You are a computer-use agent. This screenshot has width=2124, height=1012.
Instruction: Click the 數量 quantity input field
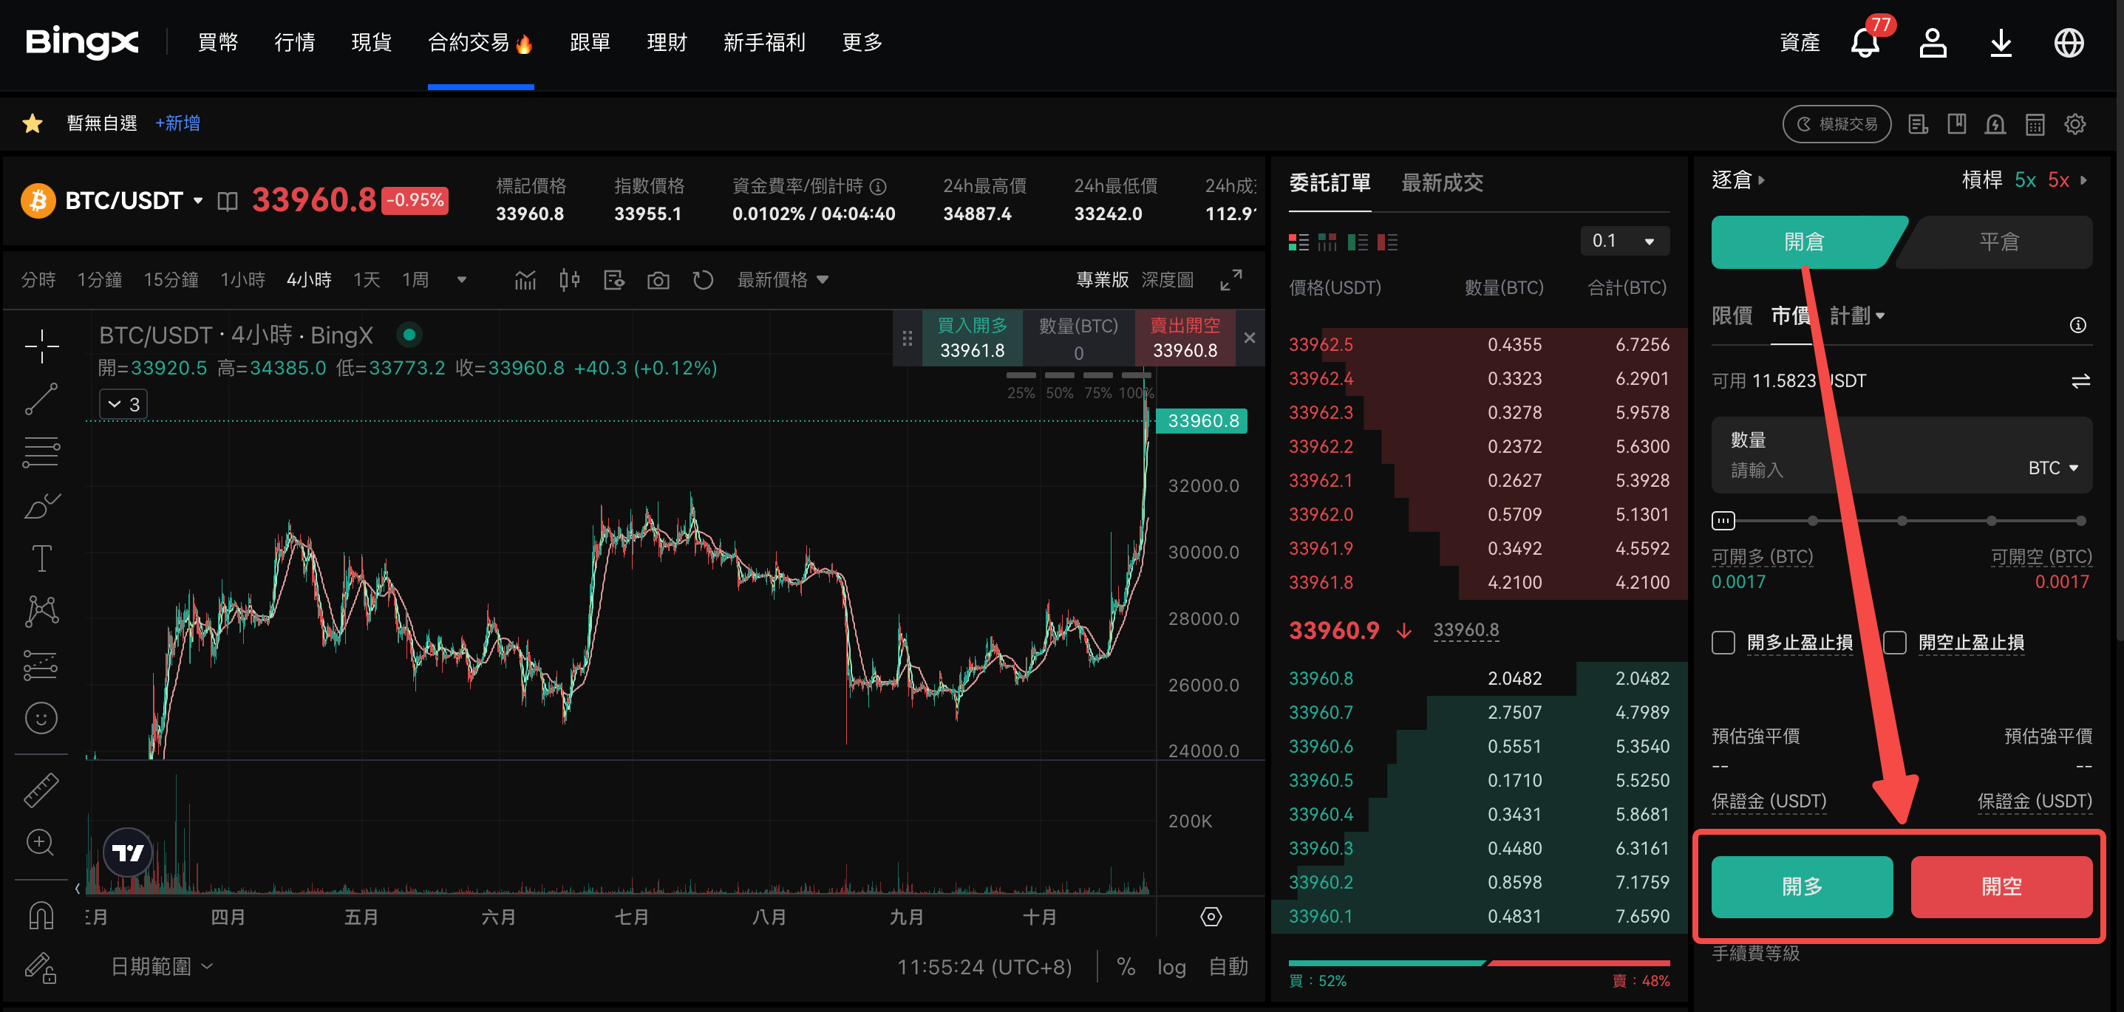1902,455
